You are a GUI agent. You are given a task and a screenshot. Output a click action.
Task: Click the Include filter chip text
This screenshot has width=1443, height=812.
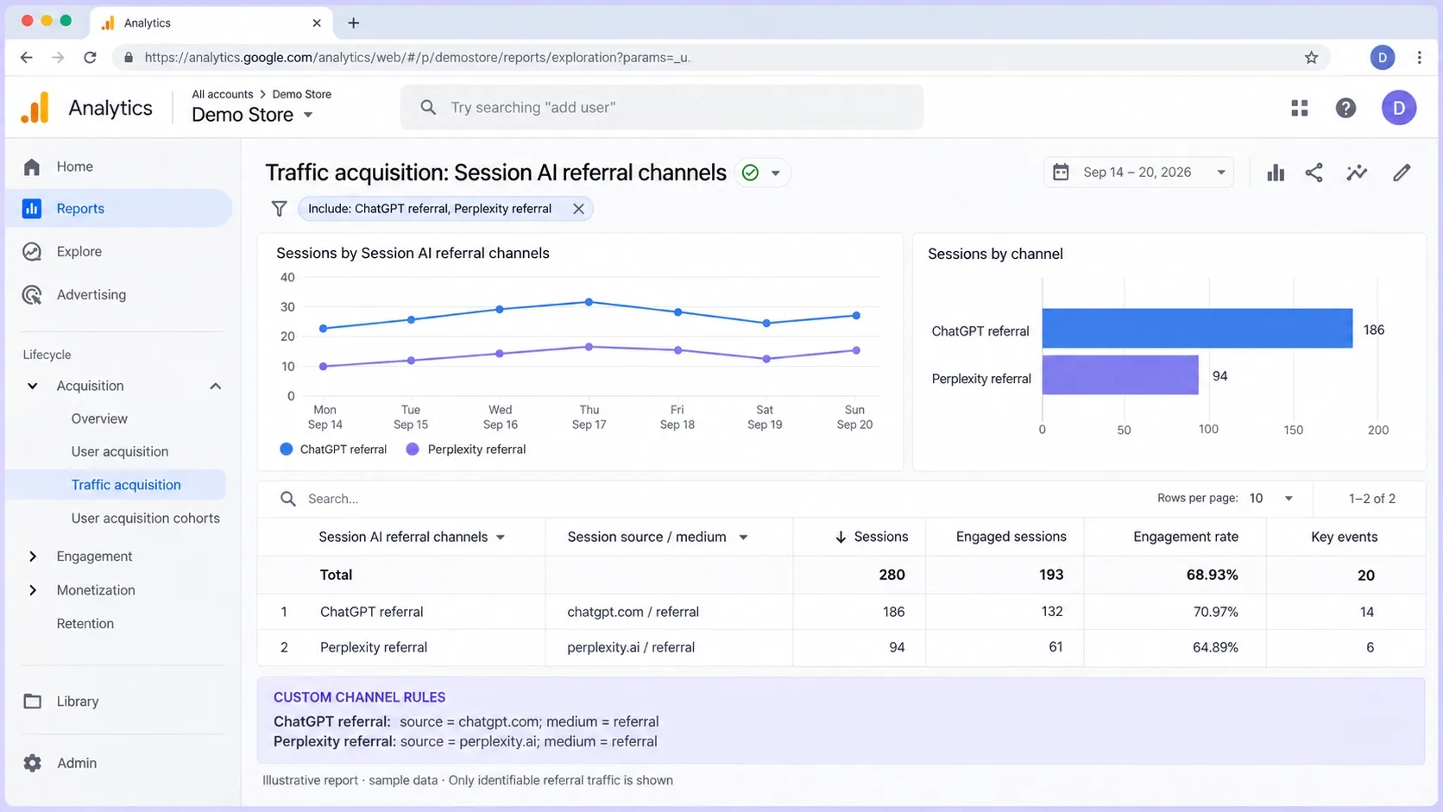coord(430,209)
